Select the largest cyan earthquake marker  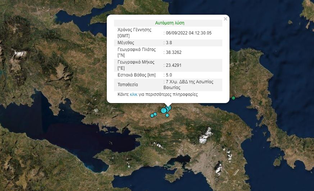click(x=164, y=110)
